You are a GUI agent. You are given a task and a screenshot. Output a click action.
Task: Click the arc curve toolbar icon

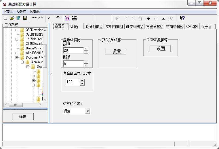click(41, 18)
